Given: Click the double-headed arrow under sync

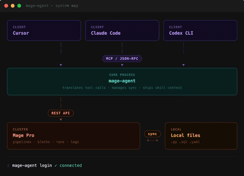Looking at the screenshot, I should click(x=152, y=140).
